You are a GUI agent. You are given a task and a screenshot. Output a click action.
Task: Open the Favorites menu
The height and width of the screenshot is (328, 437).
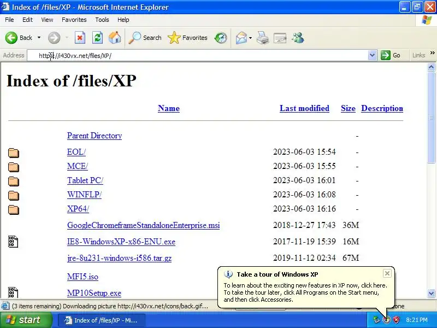(x=74, y=20)
